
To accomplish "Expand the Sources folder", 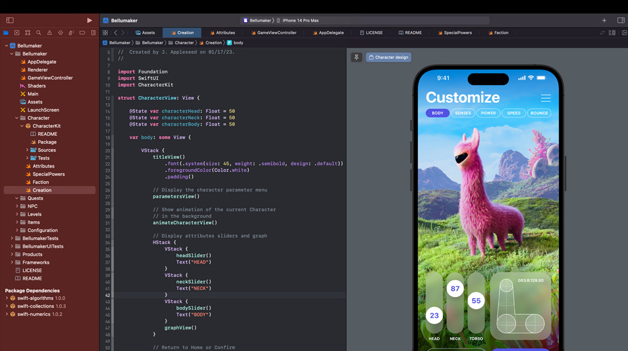I will click(27, 150).
